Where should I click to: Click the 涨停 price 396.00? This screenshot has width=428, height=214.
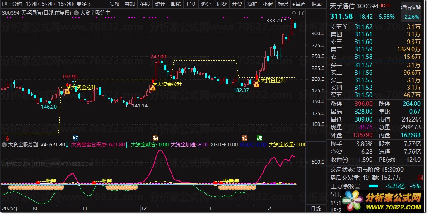(x=363, y=104)
